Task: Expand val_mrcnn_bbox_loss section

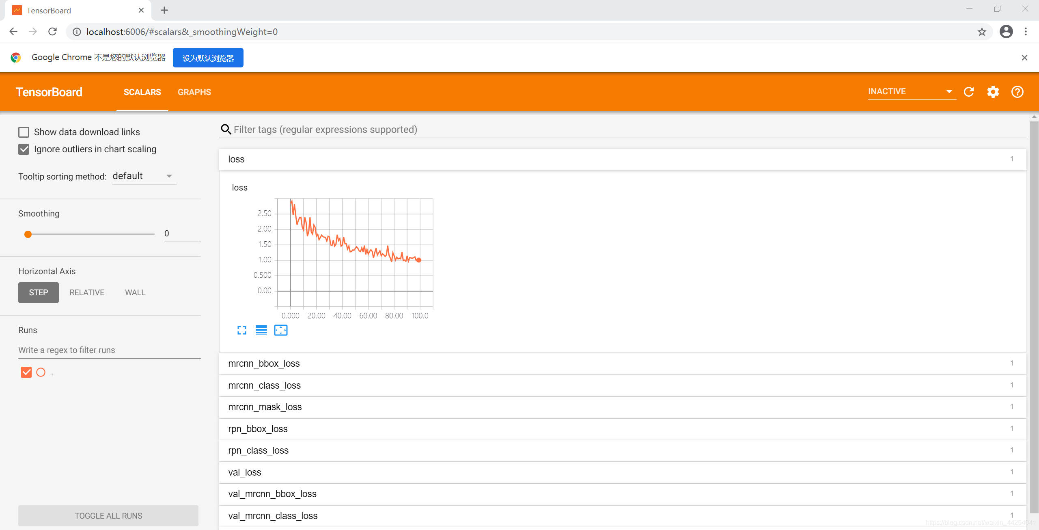Action: coord(623,494)
